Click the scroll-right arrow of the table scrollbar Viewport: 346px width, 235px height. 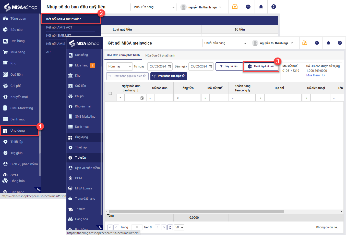click(x=341, y=212)
